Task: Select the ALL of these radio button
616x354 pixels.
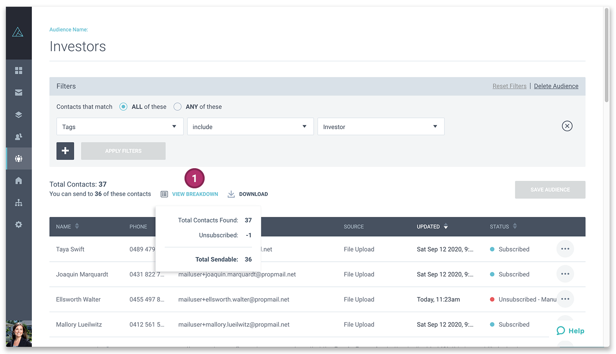Action: click(x=123, y=107)
